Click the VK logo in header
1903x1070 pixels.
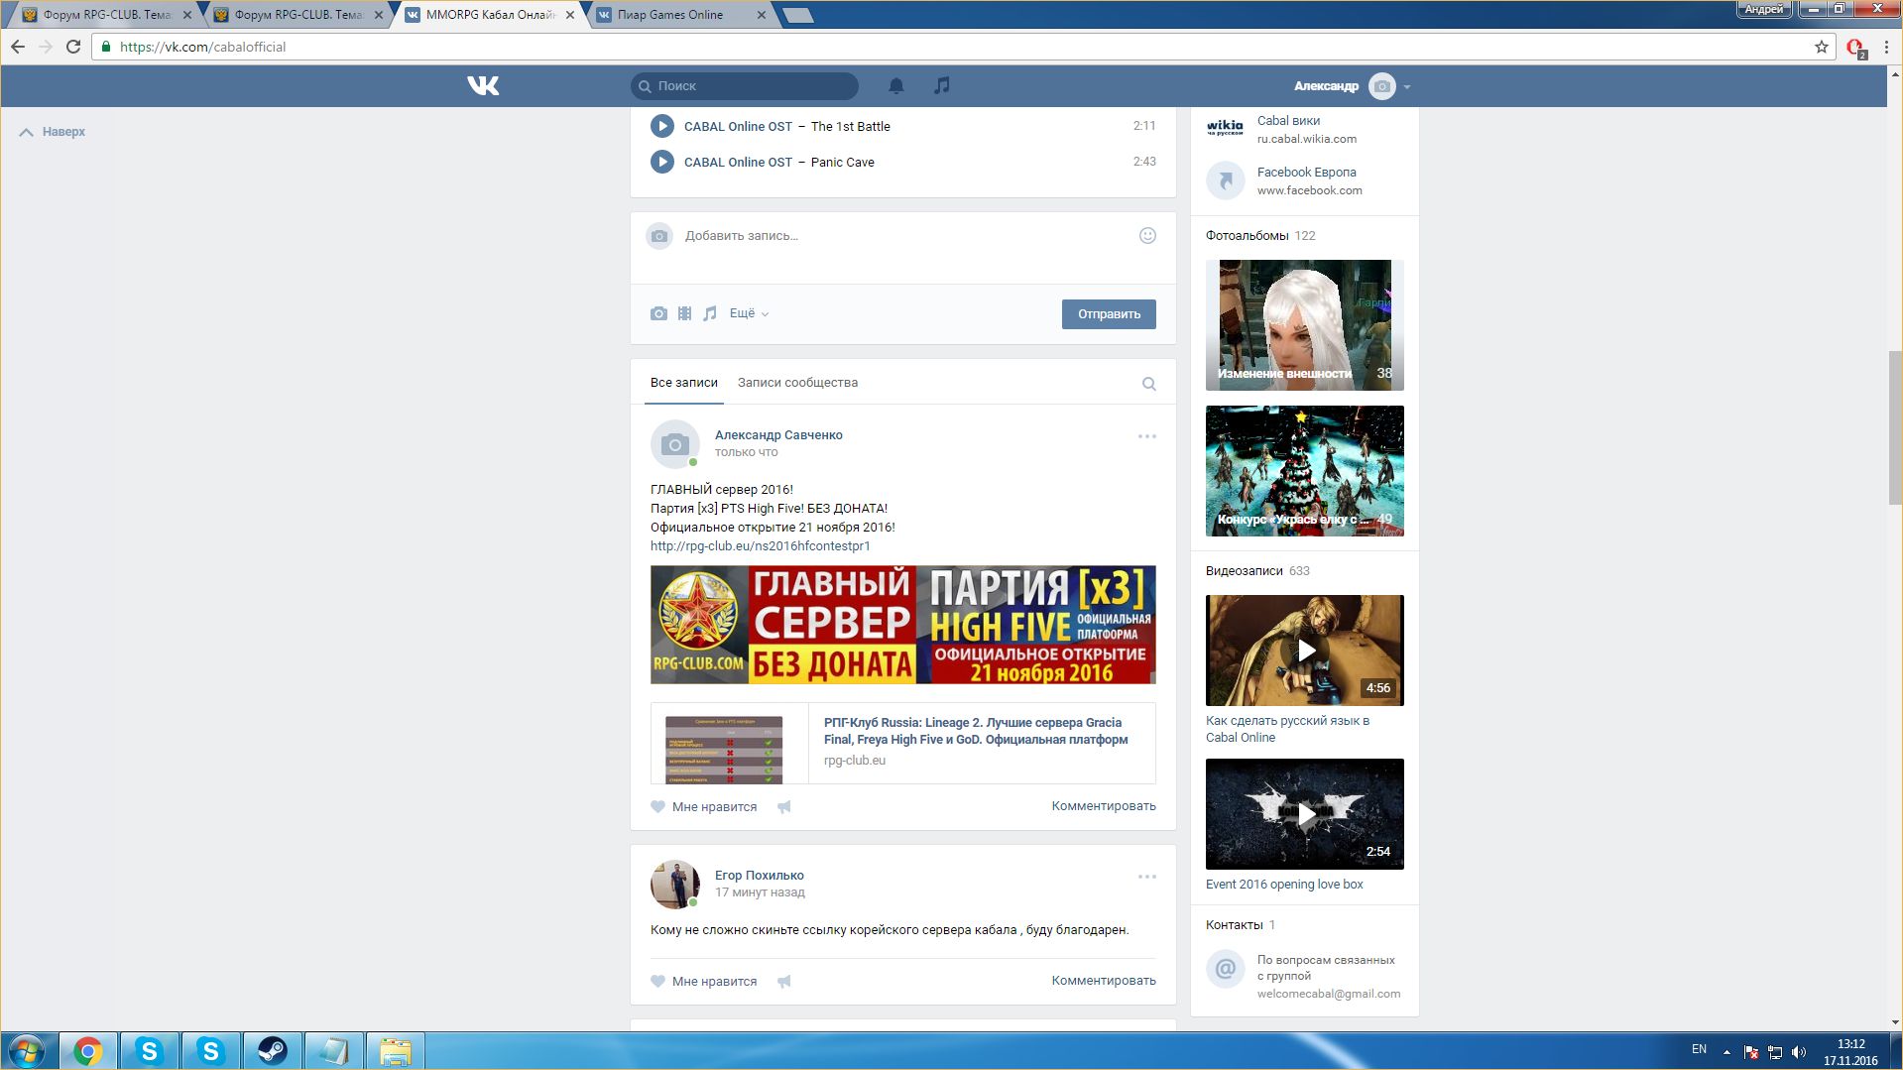click(x=483, y=86)
